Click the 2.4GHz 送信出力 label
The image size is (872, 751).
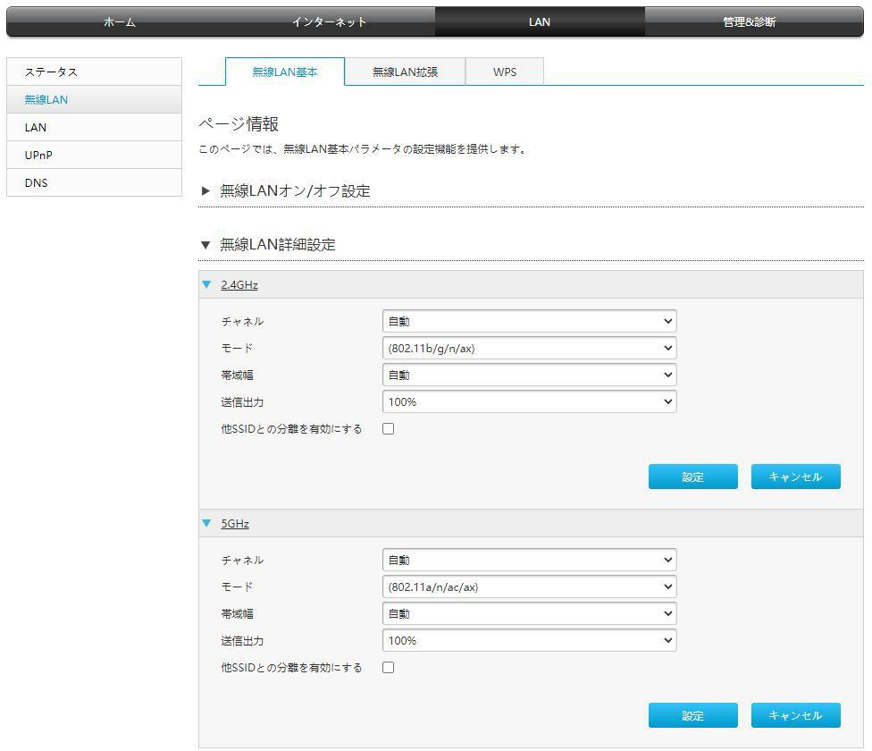coord(242,402)
